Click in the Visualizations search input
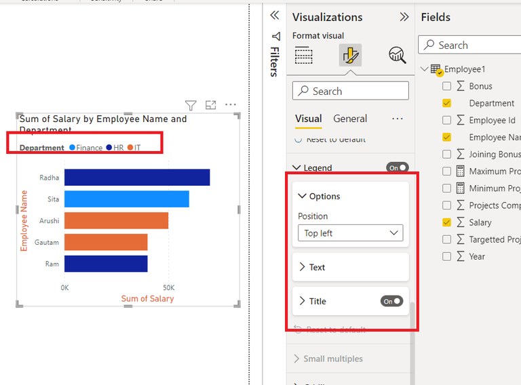The image size is (521, 385). [x=351, y=91]
